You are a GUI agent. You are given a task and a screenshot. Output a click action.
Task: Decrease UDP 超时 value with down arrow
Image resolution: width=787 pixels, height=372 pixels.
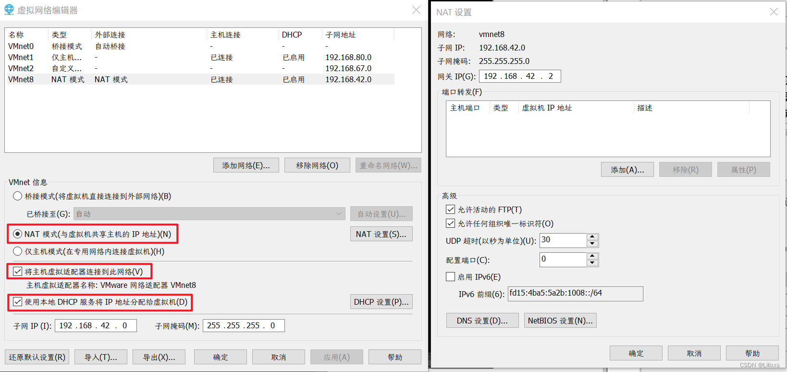[x=592, y=244]
